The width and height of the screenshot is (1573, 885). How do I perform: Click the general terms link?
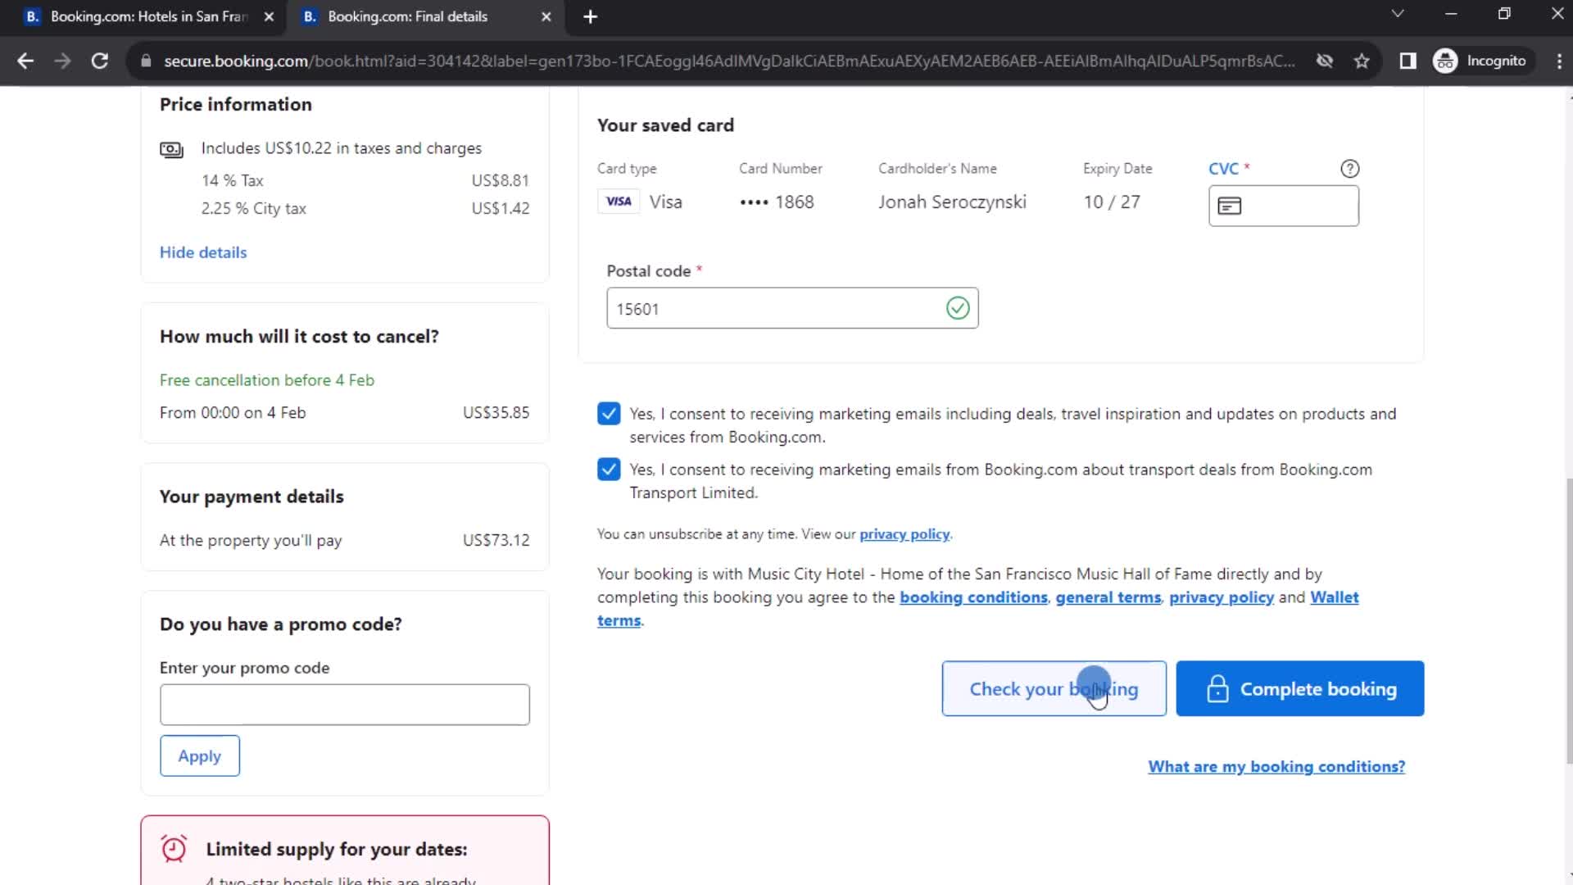1108,597
